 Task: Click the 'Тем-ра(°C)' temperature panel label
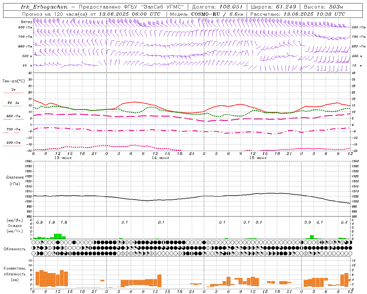tap(13, 81)
